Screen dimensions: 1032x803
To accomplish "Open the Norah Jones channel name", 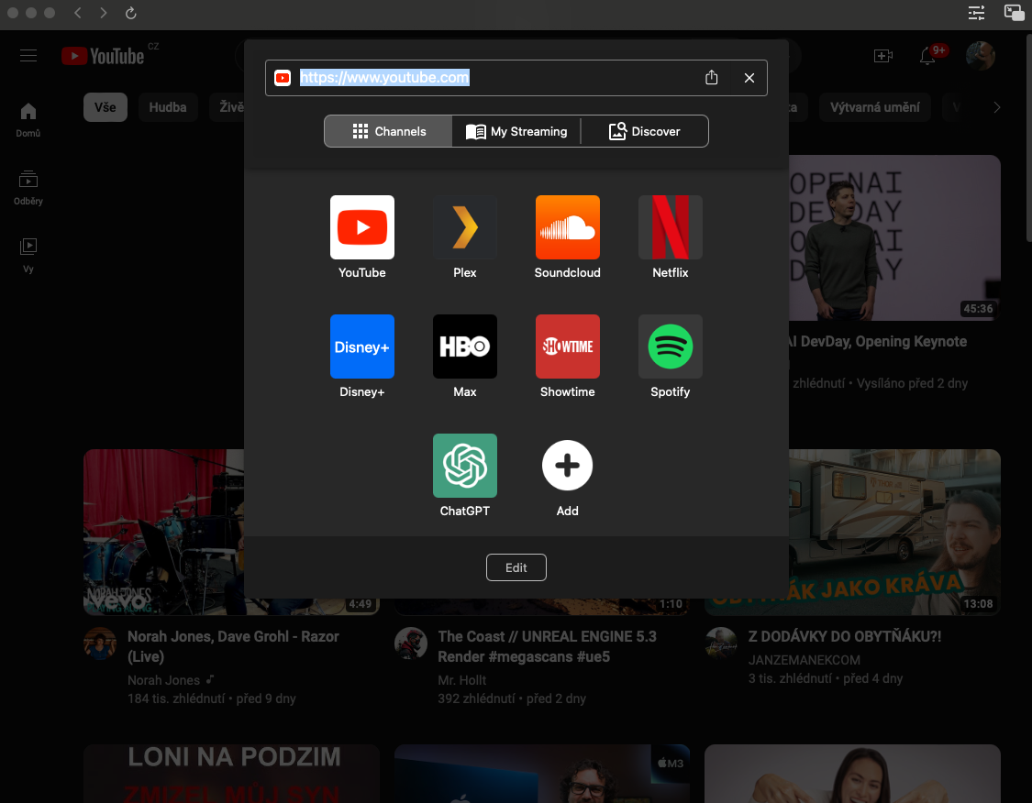I will tap(164, 680).
